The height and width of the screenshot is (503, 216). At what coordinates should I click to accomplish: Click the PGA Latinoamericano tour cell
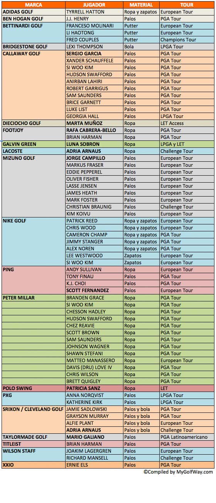187,437
